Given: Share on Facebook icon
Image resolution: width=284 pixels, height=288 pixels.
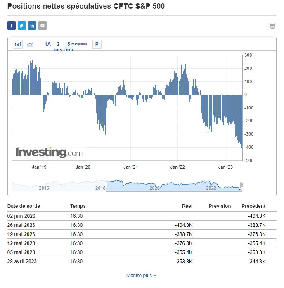Looking at the screenshot, I should click(12, 26).
